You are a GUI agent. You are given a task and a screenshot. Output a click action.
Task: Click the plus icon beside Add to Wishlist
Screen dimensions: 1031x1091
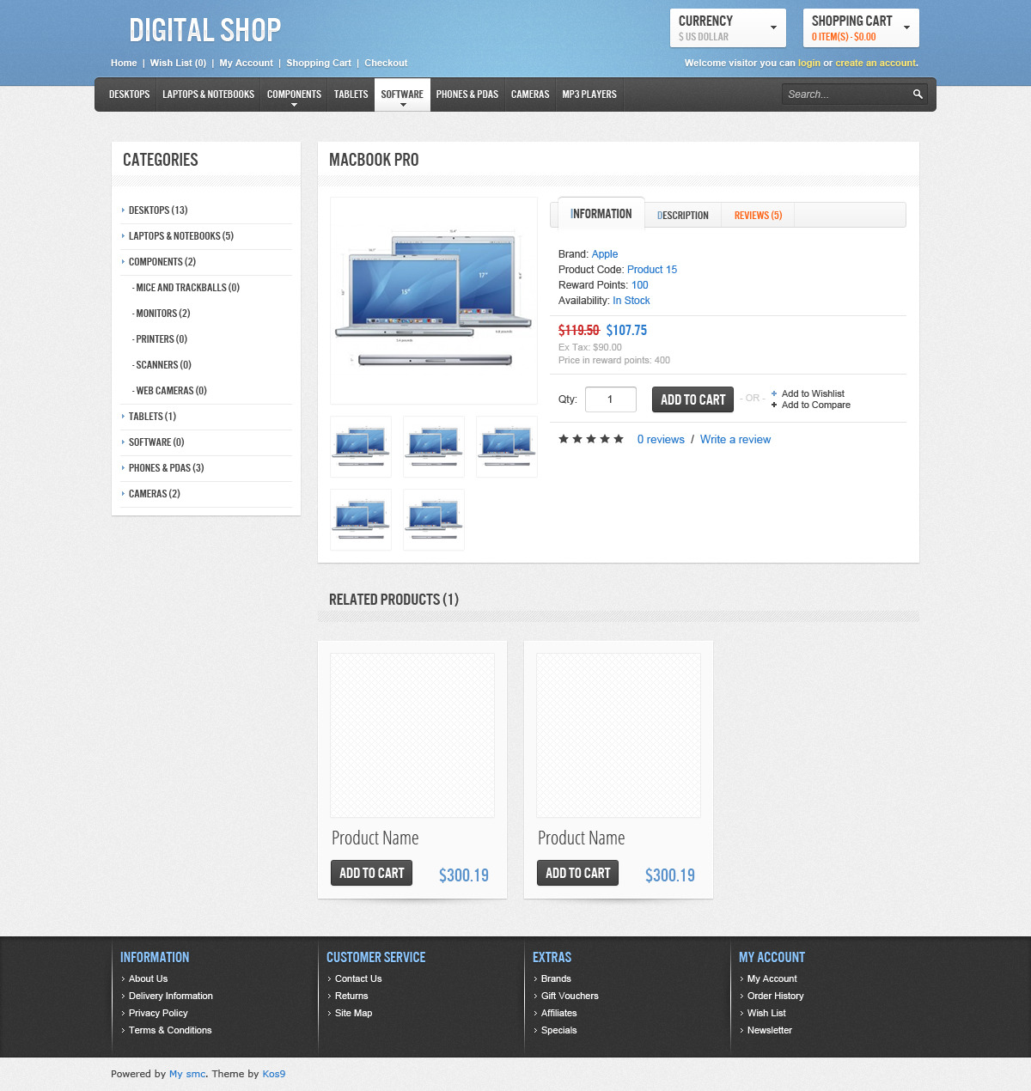pos(774,393)
